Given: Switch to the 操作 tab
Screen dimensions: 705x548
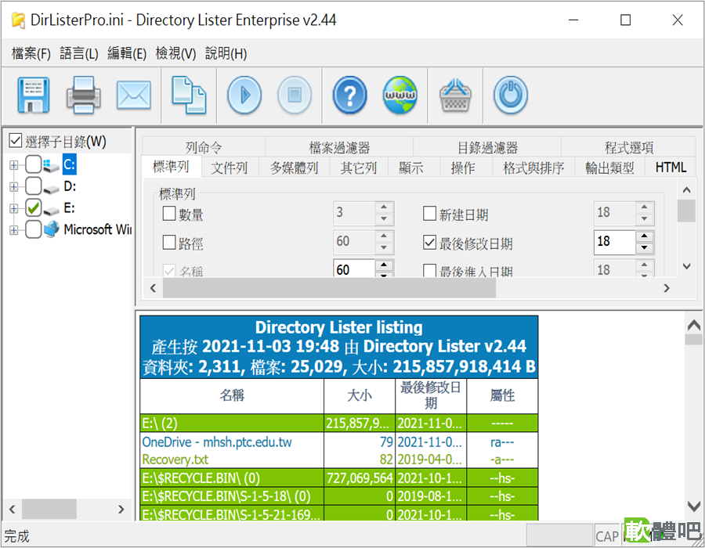Looking at the screenshot, I should pyautogui.click(x=463, y=168).
